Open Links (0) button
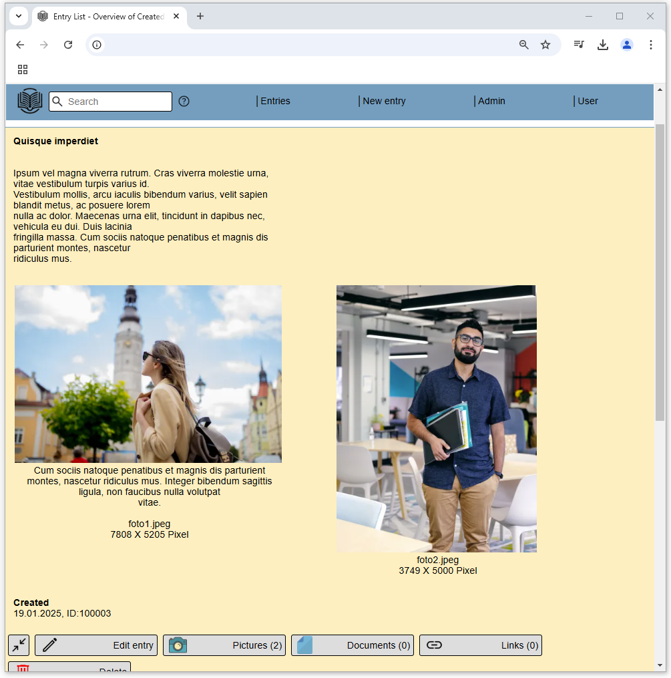Screen dimensions: 671x678 point(481,645)
